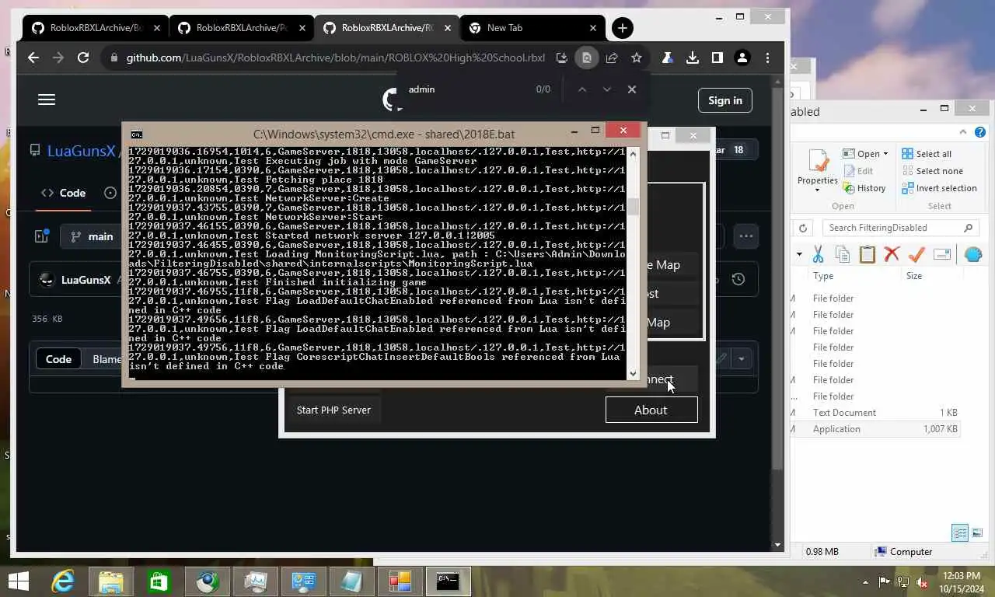The height and width of the screenshot is (597, 995).
Task: Click Select all in Explorer ribbon
Action: (x=927, y=154)
